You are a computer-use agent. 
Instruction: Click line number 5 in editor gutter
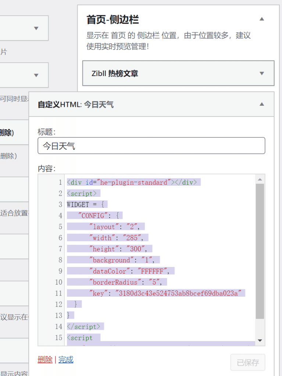click(60, 227)
